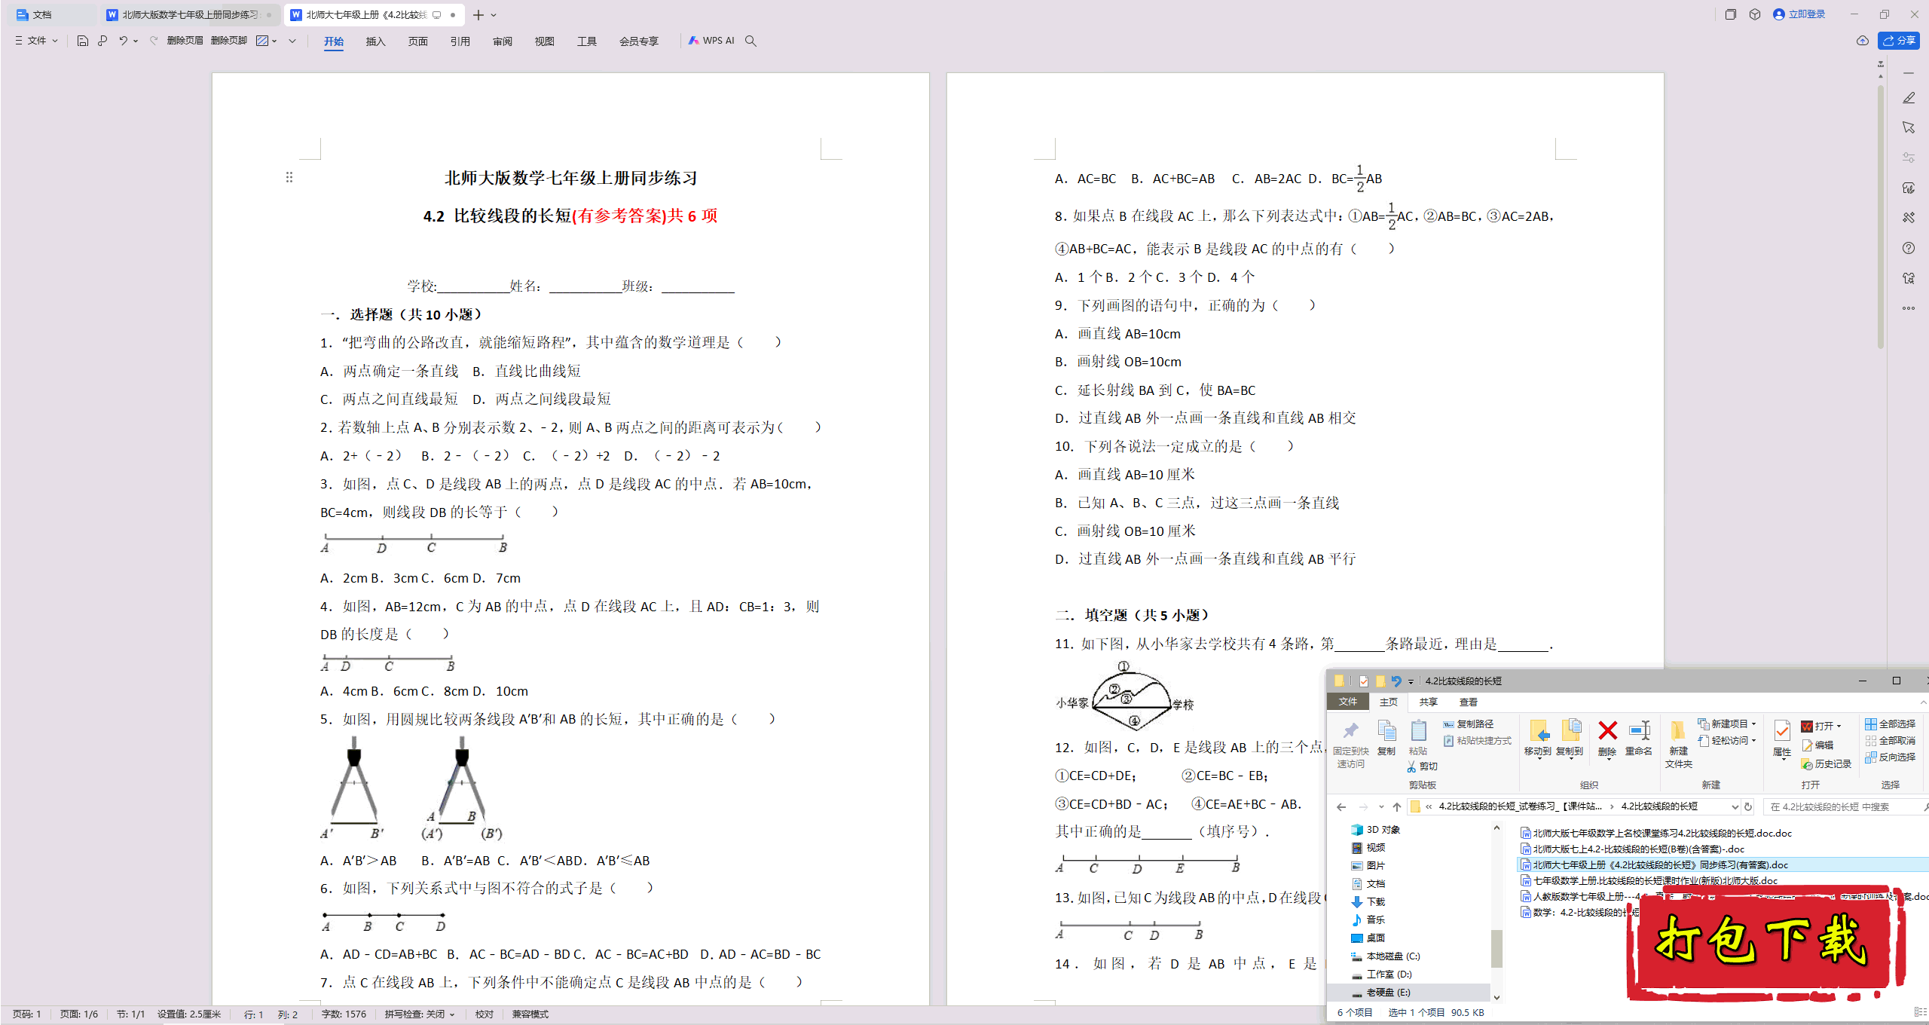Toggle 拼写检查 in the status bar

click(419, 1014)
